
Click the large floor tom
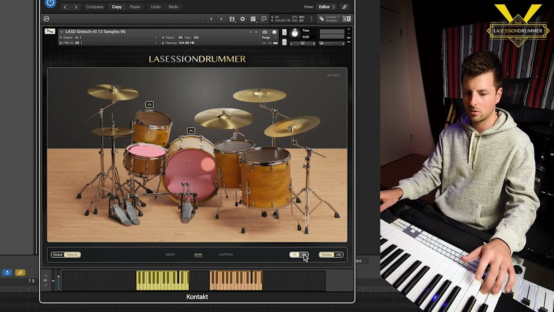pyautogui.click(x=265, y=178)
